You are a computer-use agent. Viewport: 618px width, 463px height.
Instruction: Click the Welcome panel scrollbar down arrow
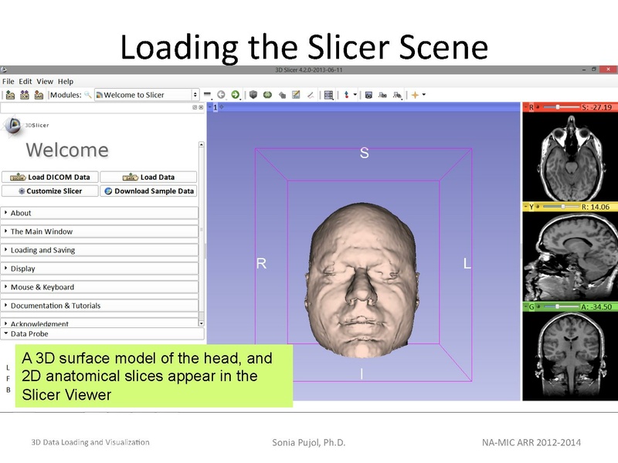[202, 323]
